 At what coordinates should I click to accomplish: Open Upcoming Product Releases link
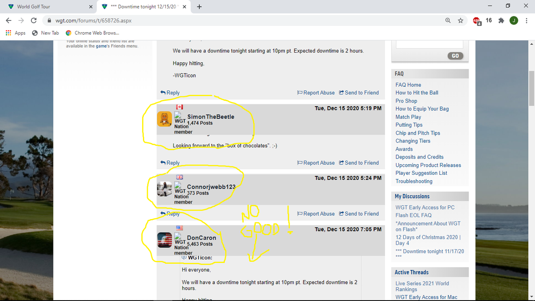428,165
